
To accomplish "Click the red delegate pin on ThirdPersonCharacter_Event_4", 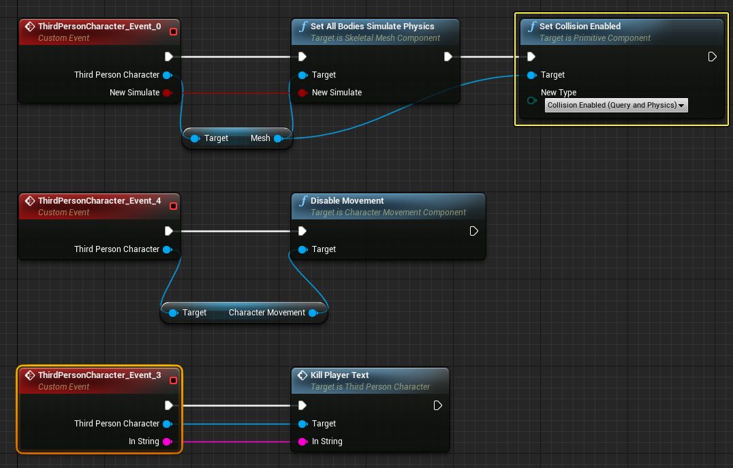I will point(173,206).
